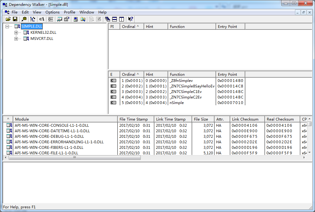Sort module list by Real Checksum header
The height and width of the screenshot is (212, 315).
282,119
